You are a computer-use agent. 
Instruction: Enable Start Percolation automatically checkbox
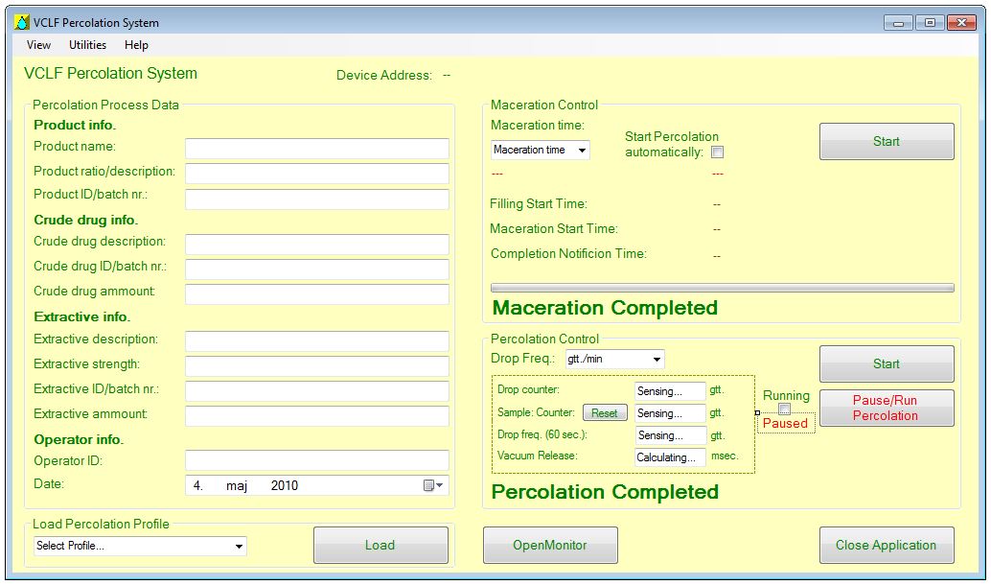[717, 152]
